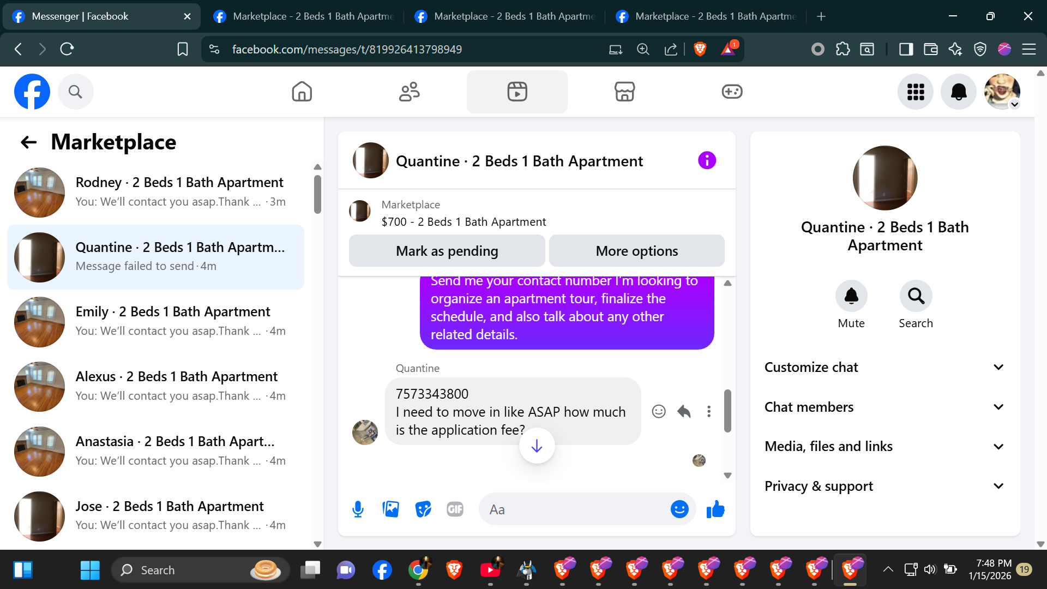Click the microphone voice clip icon
The height and width of the screenshot is (589, 1047).
(x=358, y=509)
